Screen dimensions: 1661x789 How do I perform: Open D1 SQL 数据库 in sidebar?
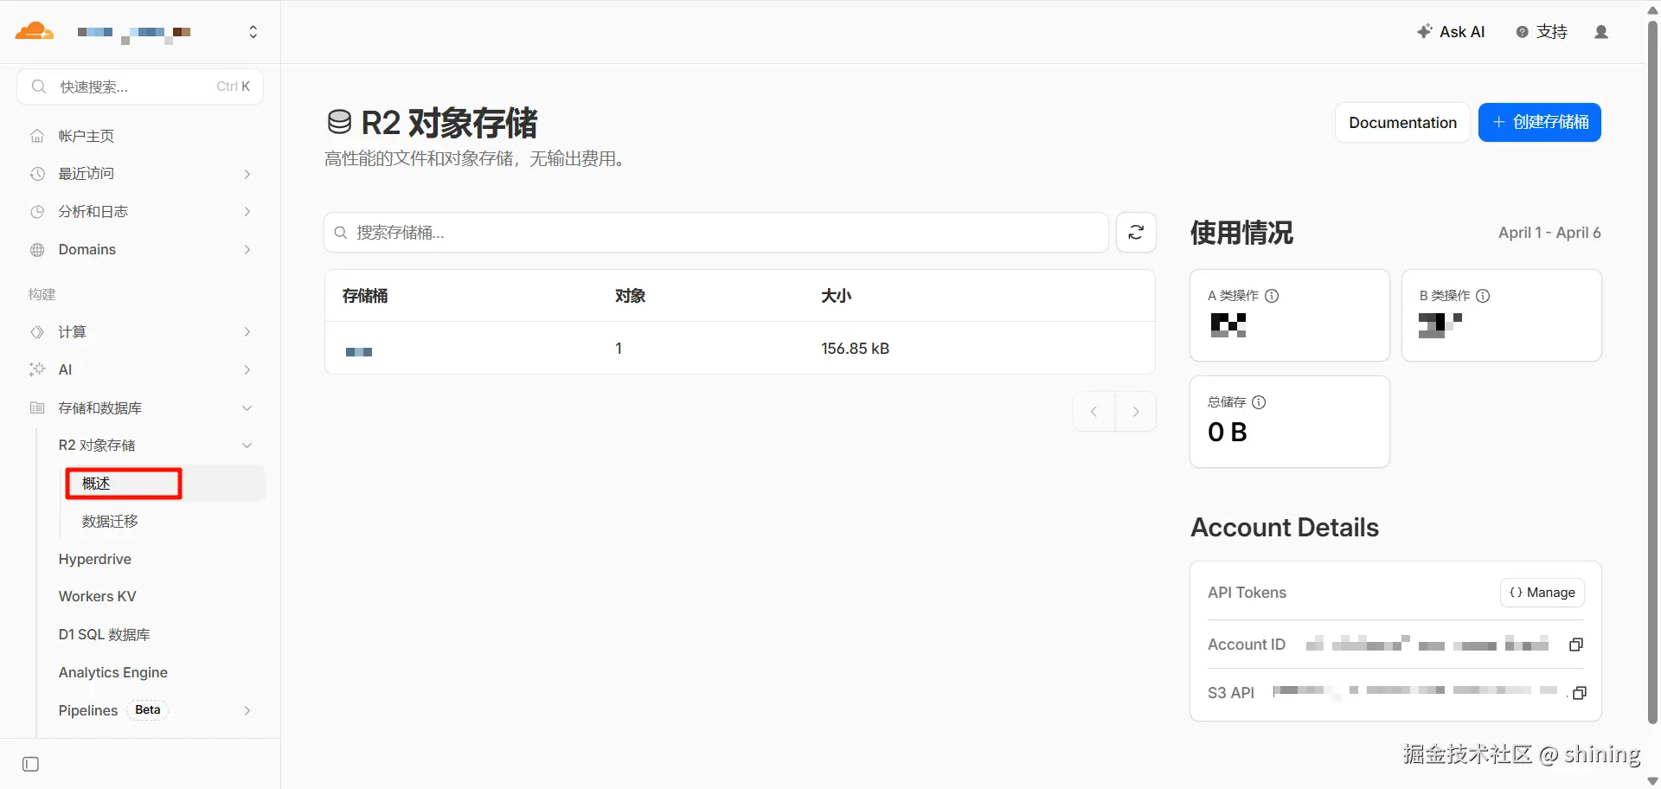pos(105,634)
